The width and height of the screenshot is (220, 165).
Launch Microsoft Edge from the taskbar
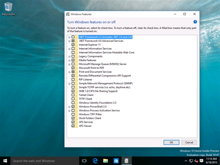(95, 161)
